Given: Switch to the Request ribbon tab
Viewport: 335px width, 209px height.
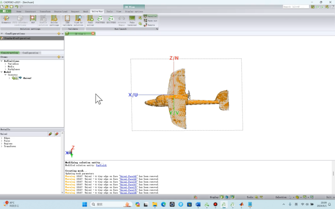Looking at the screenshot, I should click(75, 11).
